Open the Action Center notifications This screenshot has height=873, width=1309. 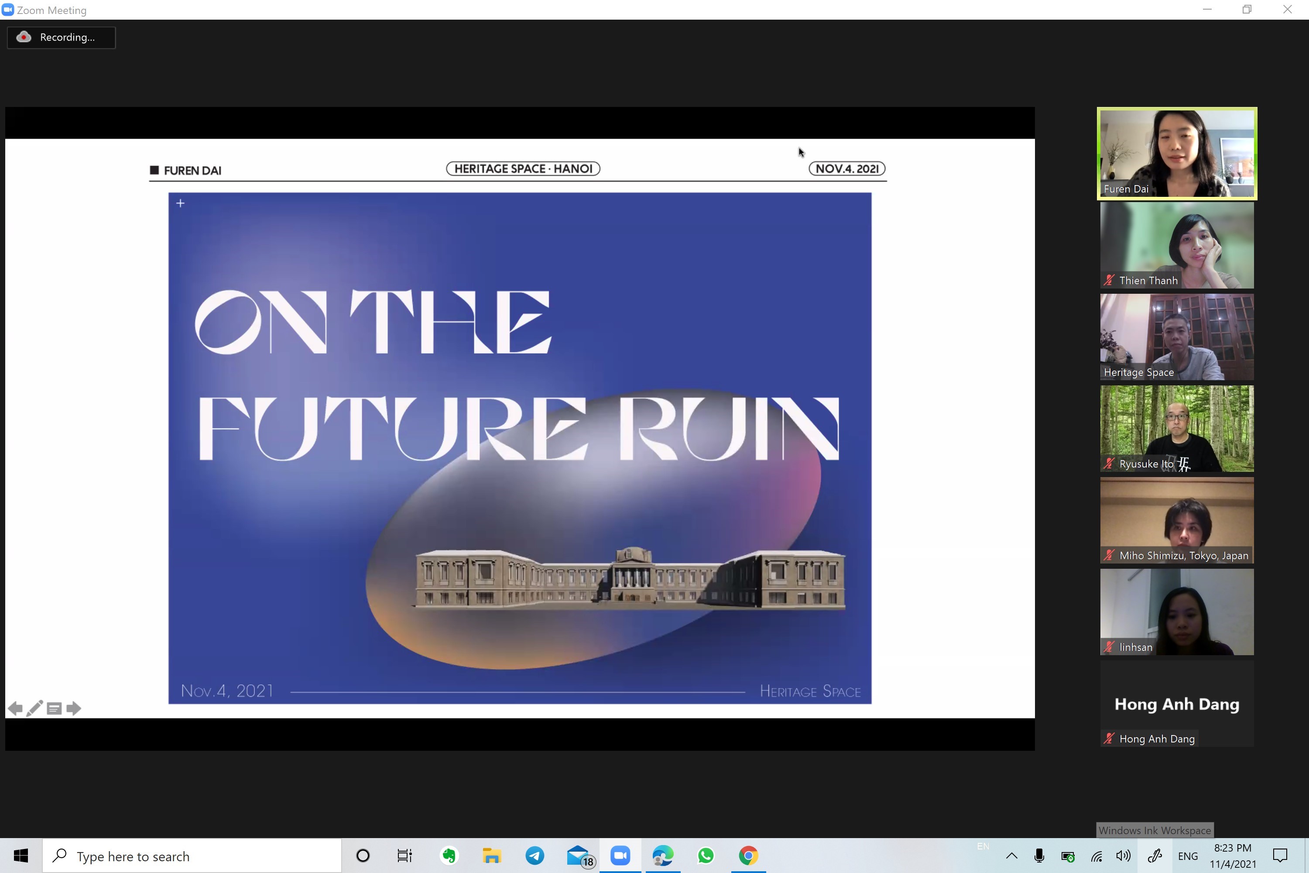(x=1281, y=856)
